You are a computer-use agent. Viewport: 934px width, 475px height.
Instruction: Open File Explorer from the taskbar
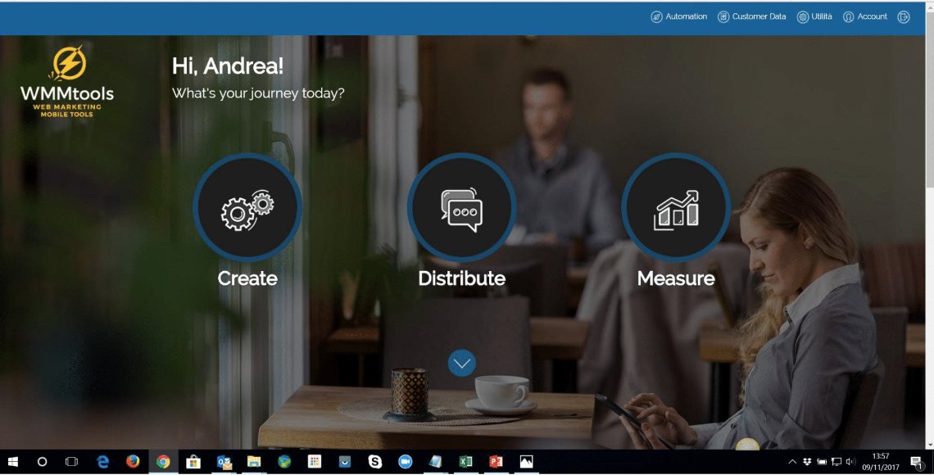[x=254, y=462]
